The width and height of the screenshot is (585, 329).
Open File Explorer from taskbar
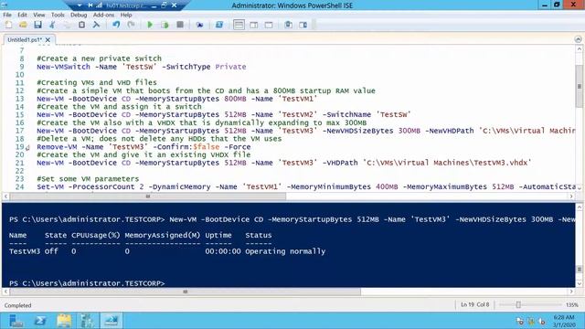pos(64,321)
